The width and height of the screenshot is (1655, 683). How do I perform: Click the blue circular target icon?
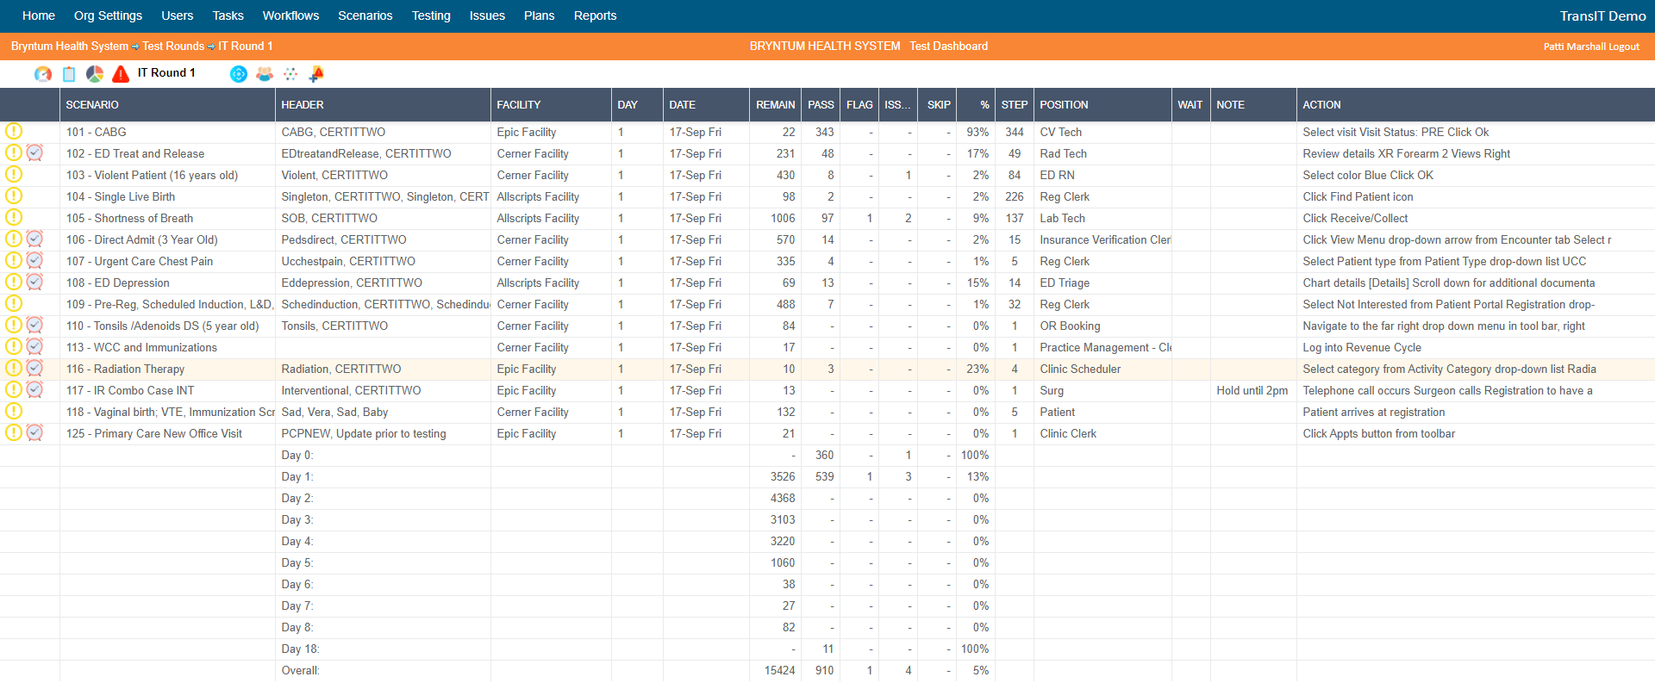239,74
